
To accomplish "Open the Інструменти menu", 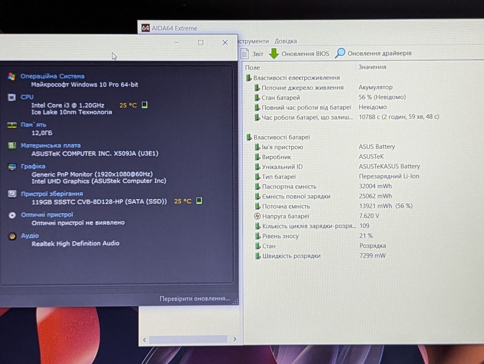I will (253, 41).
